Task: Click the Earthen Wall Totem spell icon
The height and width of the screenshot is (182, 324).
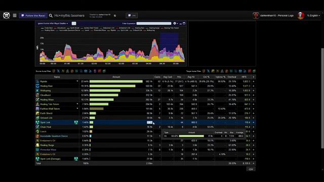Action: tap(37, 109)
